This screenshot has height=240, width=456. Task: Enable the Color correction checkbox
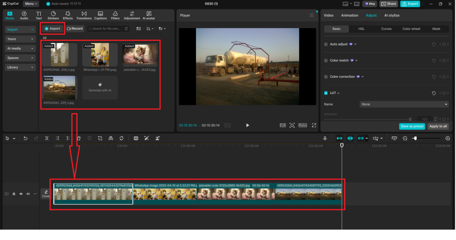pos(326,77)
